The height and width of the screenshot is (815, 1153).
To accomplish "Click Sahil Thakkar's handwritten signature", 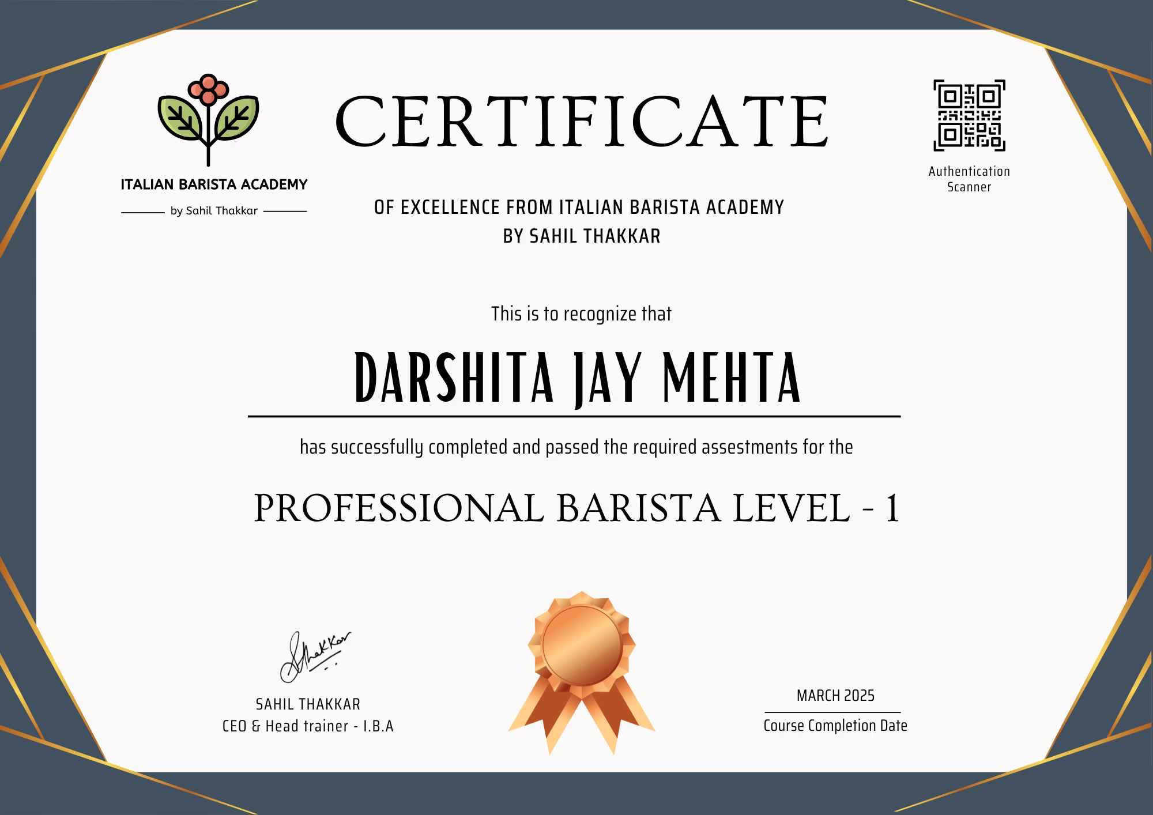I will coord(315,657).
